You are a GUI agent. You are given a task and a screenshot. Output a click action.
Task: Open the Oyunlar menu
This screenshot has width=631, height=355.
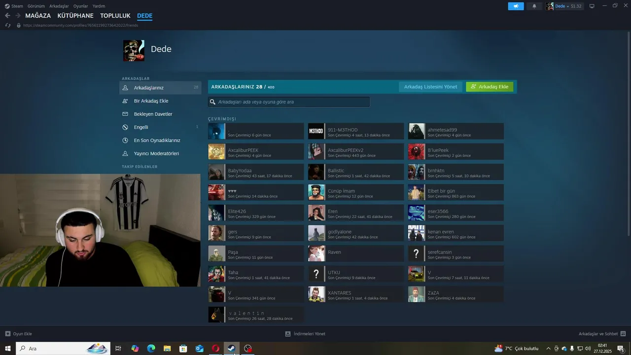pyautogui.click(x=81, y=6)
